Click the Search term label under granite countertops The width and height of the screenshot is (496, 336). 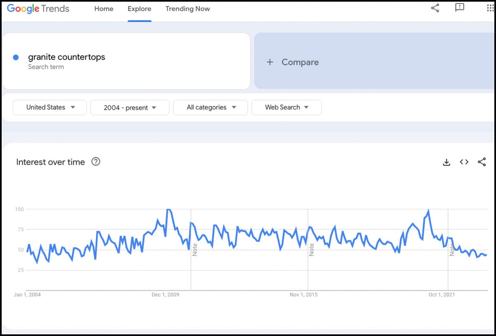pyautogui.click(x=46, y=67)
